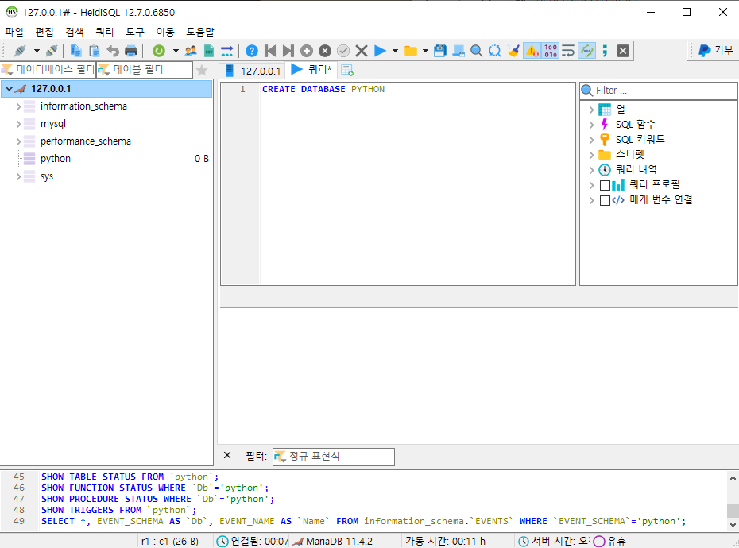This screenshot has height=548, width=739.
Task: Go to first row icon
Action: tap(270, 50)
